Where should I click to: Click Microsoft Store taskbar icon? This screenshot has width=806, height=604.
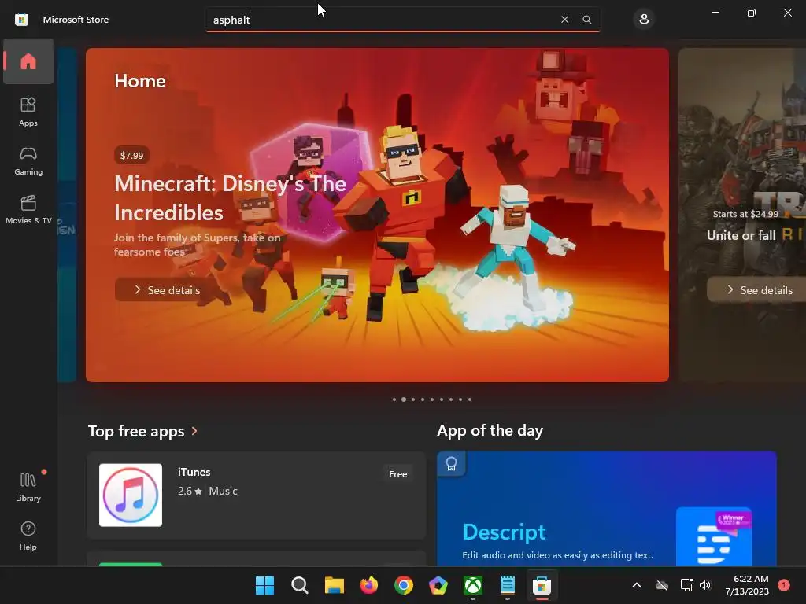[542, 585]
